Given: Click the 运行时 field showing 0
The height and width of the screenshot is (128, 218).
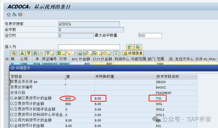Looking at the screenshot, I should click(x=76, y=35).
